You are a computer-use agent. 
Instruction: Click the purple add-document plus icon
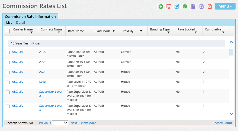click(201, 6)
